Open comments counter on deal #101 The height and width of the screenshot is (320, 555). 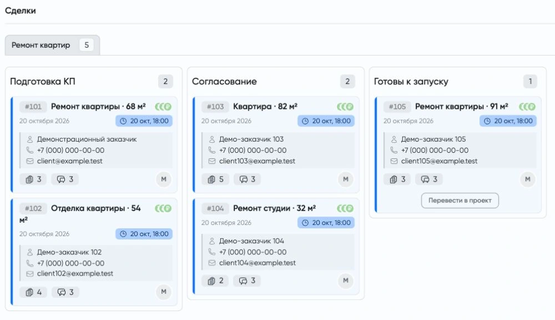(65, 179)
